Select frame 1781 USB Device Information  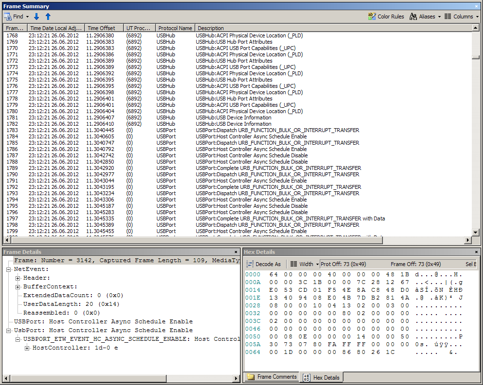pyautogui.click(x=237, y=117)
